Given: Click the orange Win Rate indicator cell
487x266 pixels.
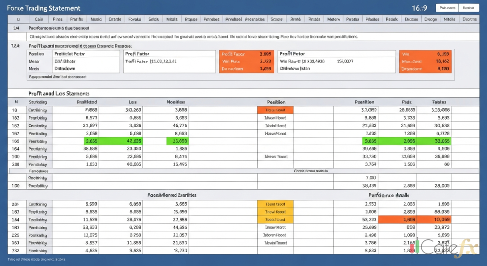Looking at the screenshot, I should tap(246, 61).
